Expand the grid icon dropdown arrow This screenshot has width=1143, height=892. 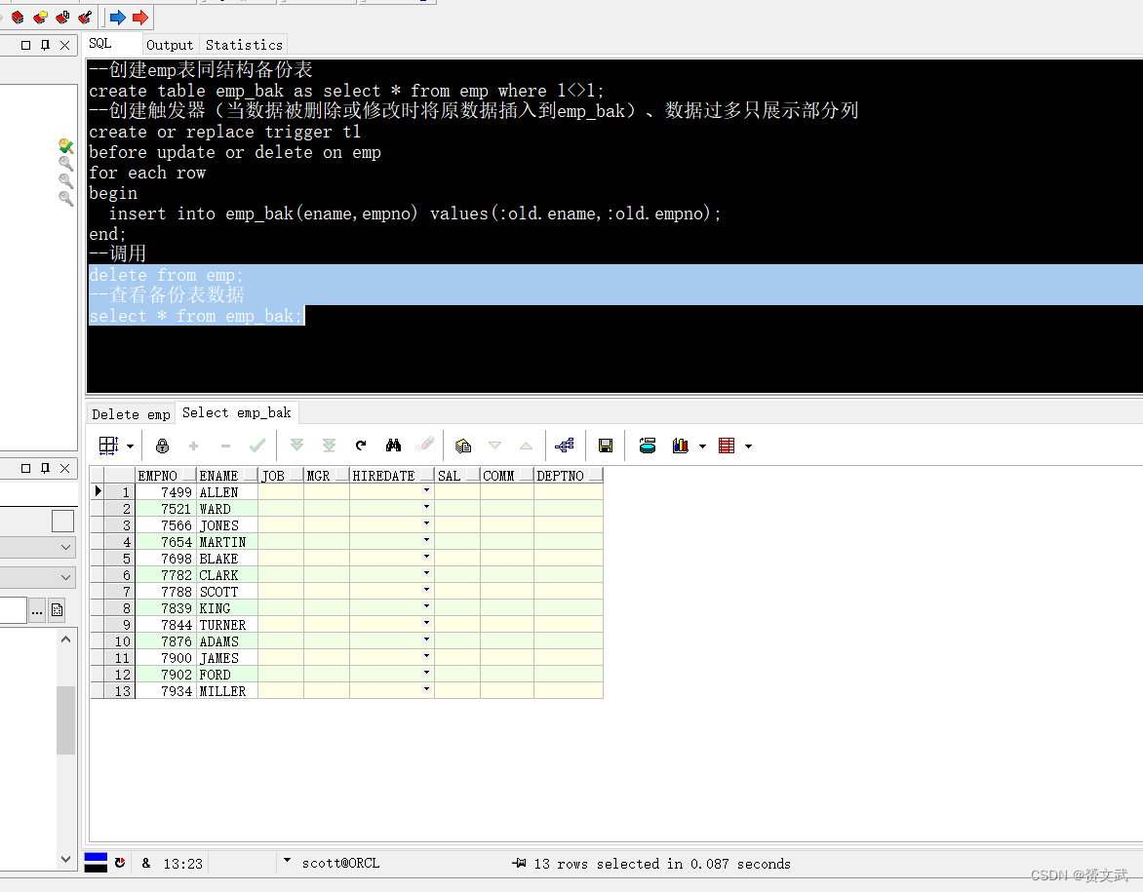tap(130, 446)
